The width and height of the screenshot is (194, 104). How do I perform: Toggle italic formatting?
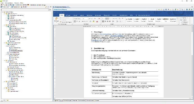click(x=77, y=21)
